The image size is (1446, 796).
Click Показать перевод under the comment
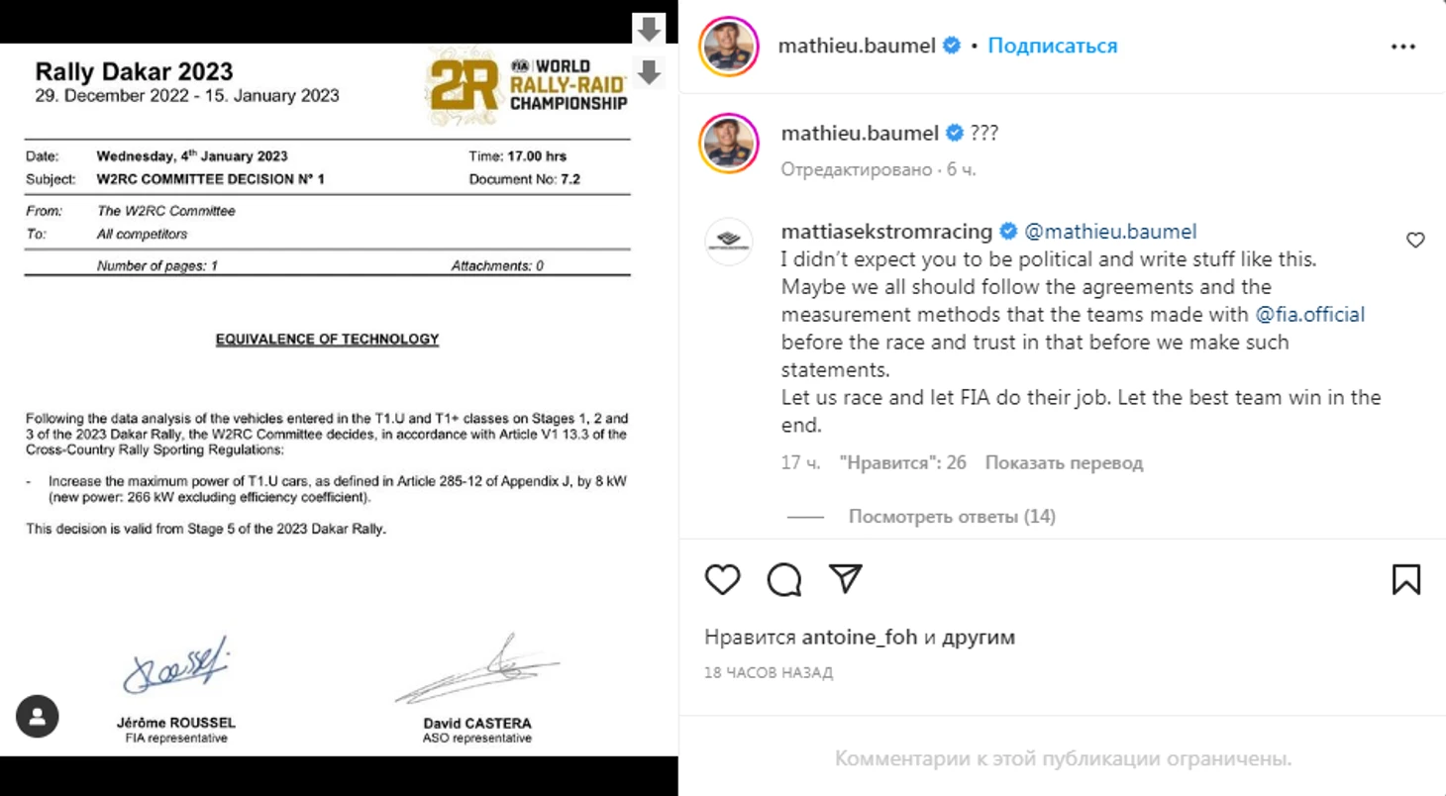[x=1064, y=462]
